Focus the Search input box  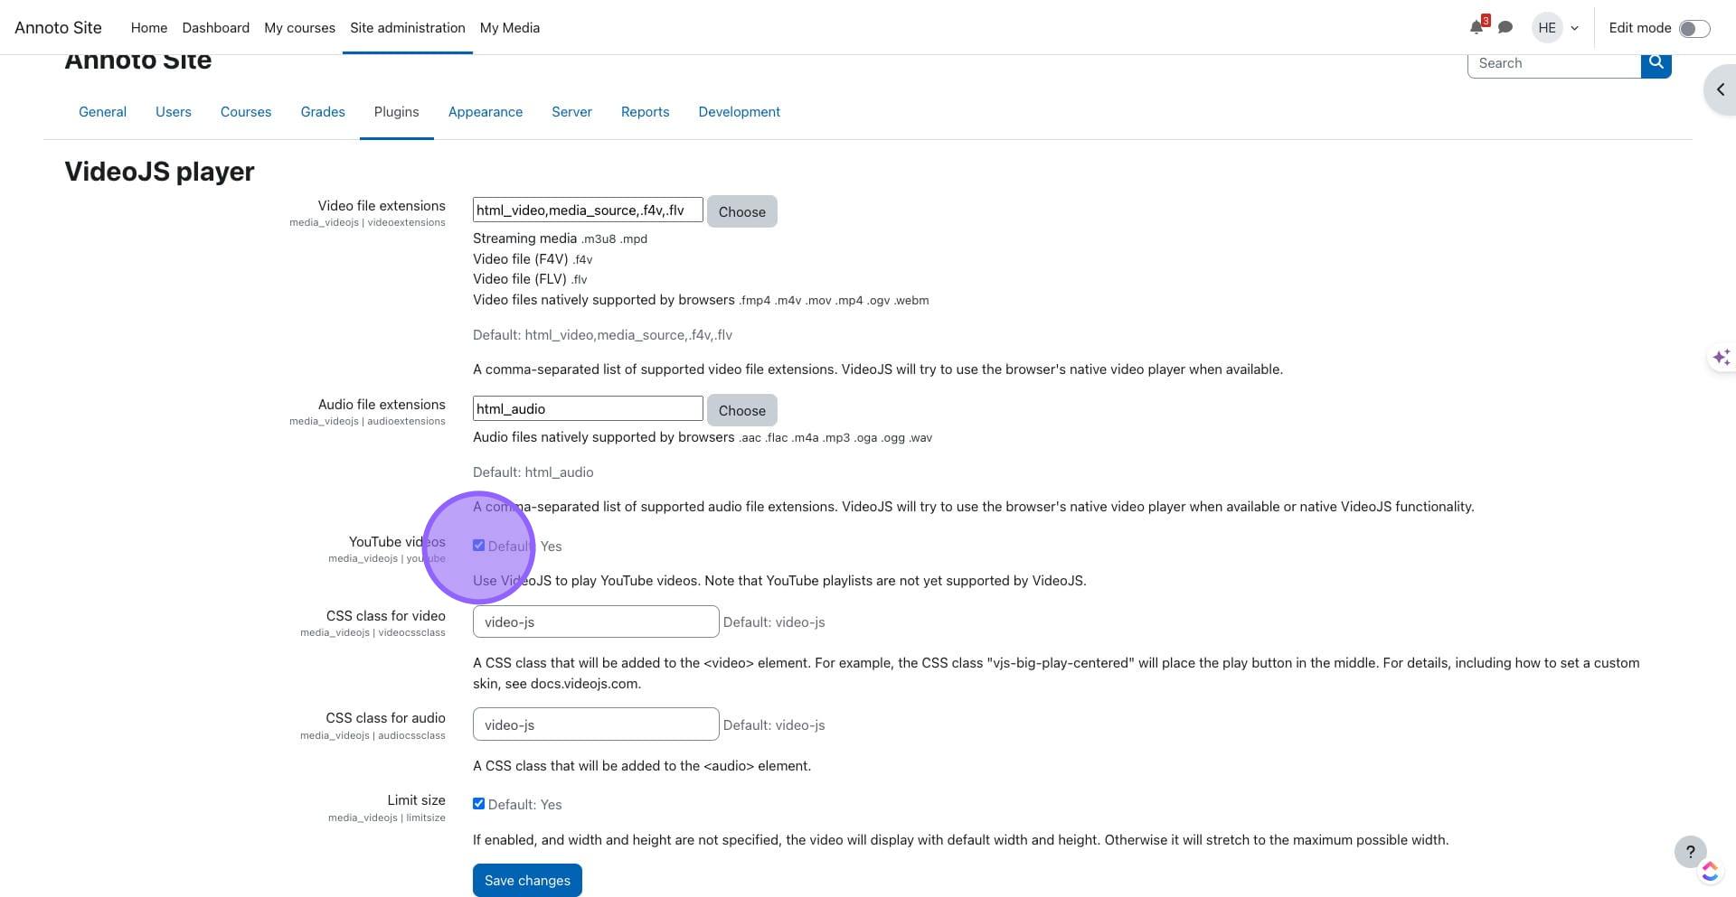pyautogui.click(x=1553, y=63)
